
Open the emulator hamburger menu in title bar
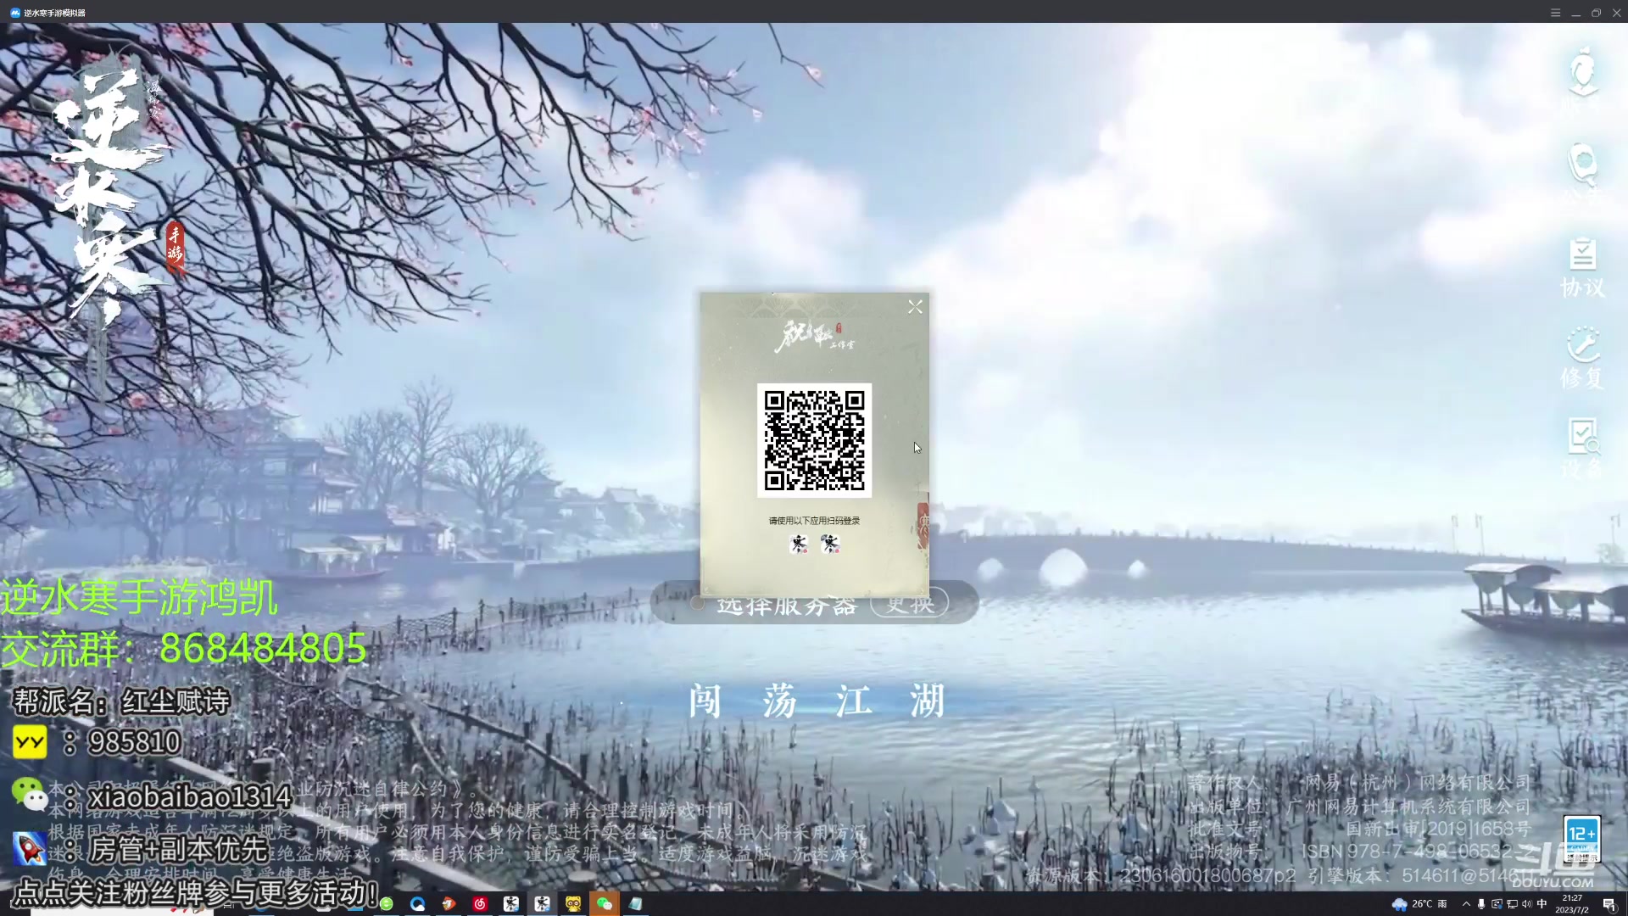point(1555,13)
